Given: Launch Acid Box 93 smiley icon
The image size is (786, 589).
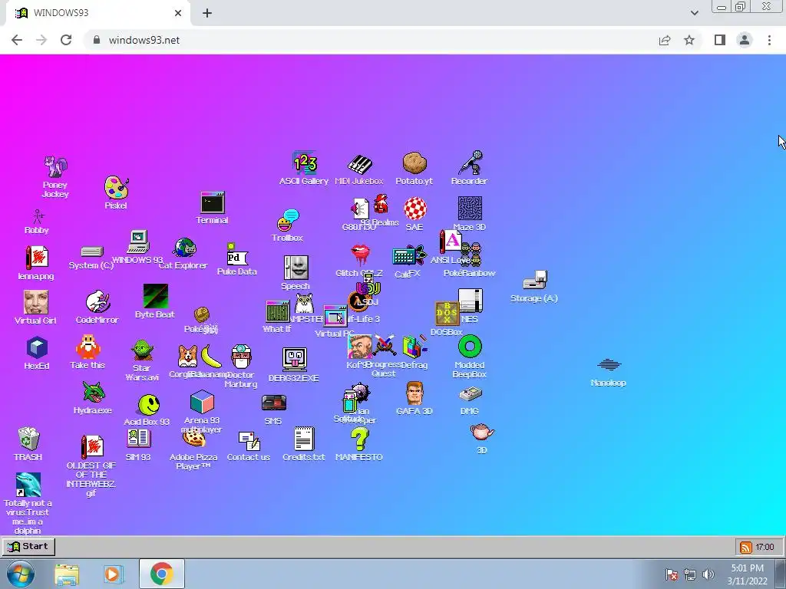Looking at the screenshot, I should (149, 405).
